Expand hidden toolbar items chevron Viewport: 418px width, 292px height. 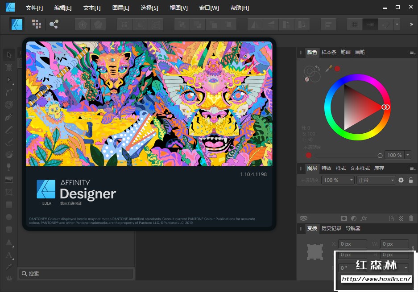coord(411,25)
